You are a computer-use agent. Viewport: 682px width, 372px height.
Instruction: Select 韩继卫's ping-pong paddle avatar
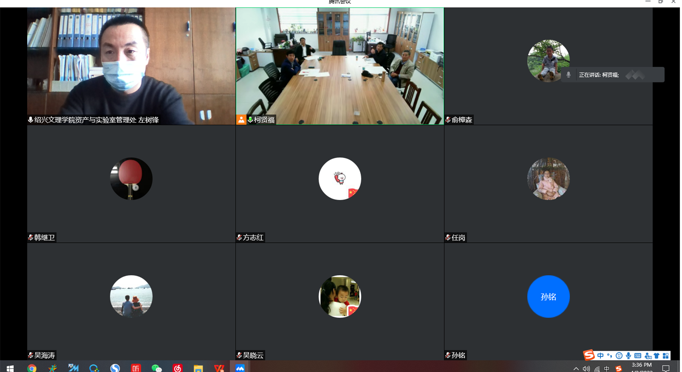(131, 179)
